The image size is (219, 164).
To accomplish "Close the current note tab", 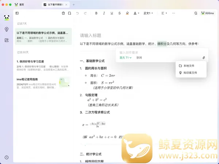I will tap(66, 5).
